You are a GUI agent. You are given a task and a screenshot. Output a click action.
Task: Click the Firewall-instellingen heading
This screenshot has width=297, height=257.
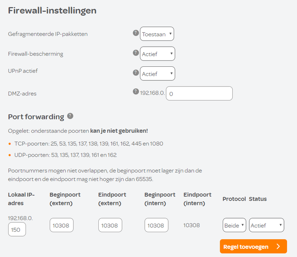click(x=52, y=10)
